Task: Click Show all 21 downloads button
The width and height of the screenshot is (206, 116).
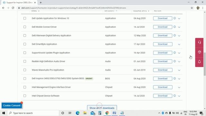Action: point(102,108)
